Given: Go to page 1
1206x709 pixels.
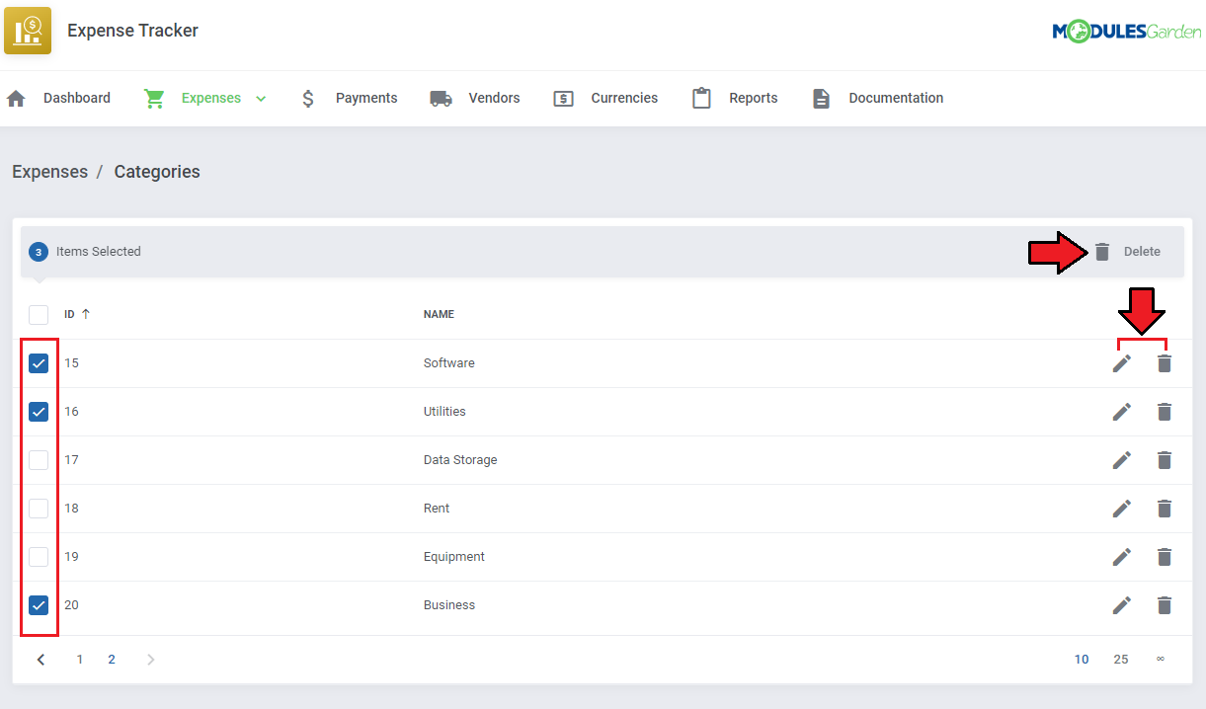Looking at the screenshot, I should point(80,660).
